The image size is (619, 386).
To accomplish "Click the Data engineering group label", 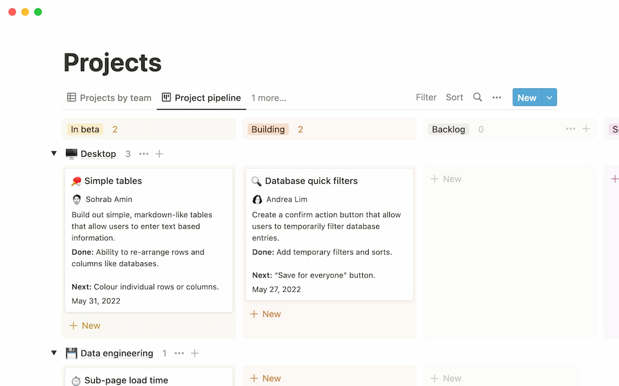I will [x=117, y=353].
